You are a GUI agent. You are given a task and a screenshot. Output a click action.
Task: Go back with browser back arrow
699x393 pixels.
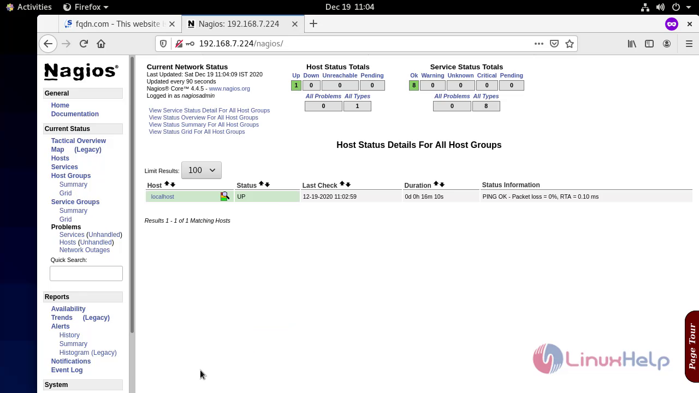click(x=48, y=44)
